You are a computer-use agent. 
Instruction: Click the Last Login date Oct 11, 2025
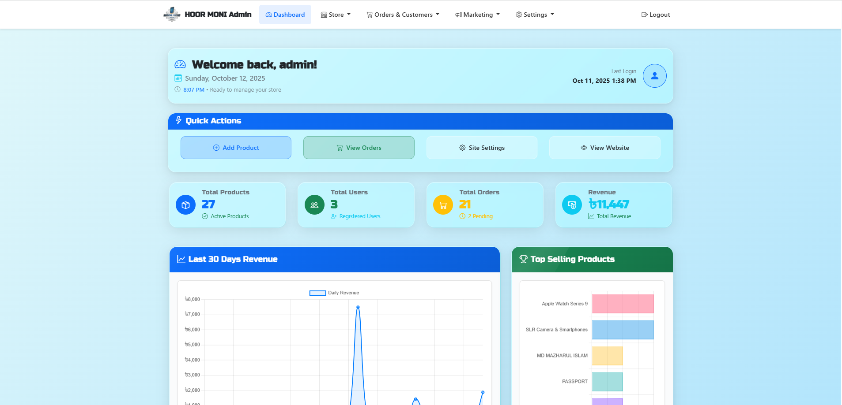[604, 81]
